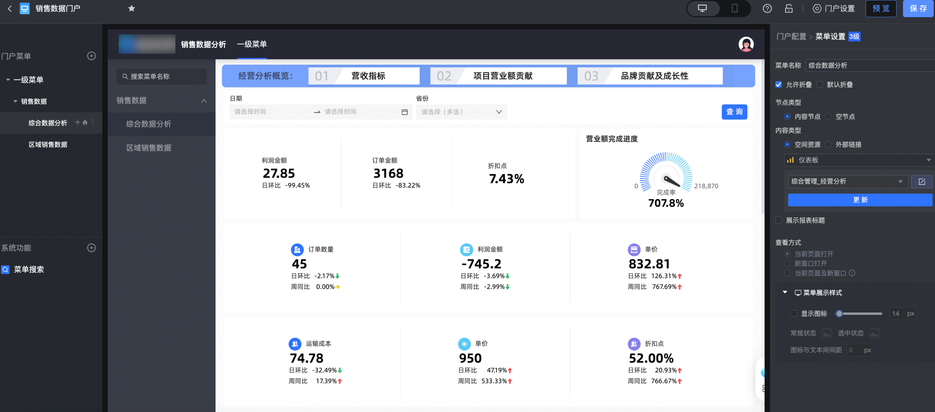
Task: Switch to mobile device view icon
Action: tap(734, 9)
